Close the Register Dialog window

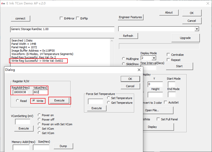tap(139, 70)
